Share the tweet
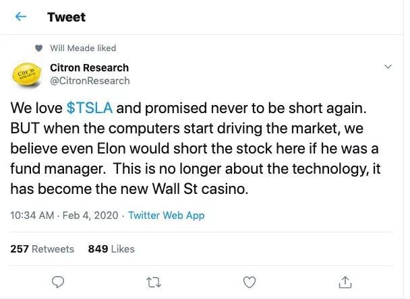Image resolution: width=410 pixels, height=299 pixels. click(345, 280)
